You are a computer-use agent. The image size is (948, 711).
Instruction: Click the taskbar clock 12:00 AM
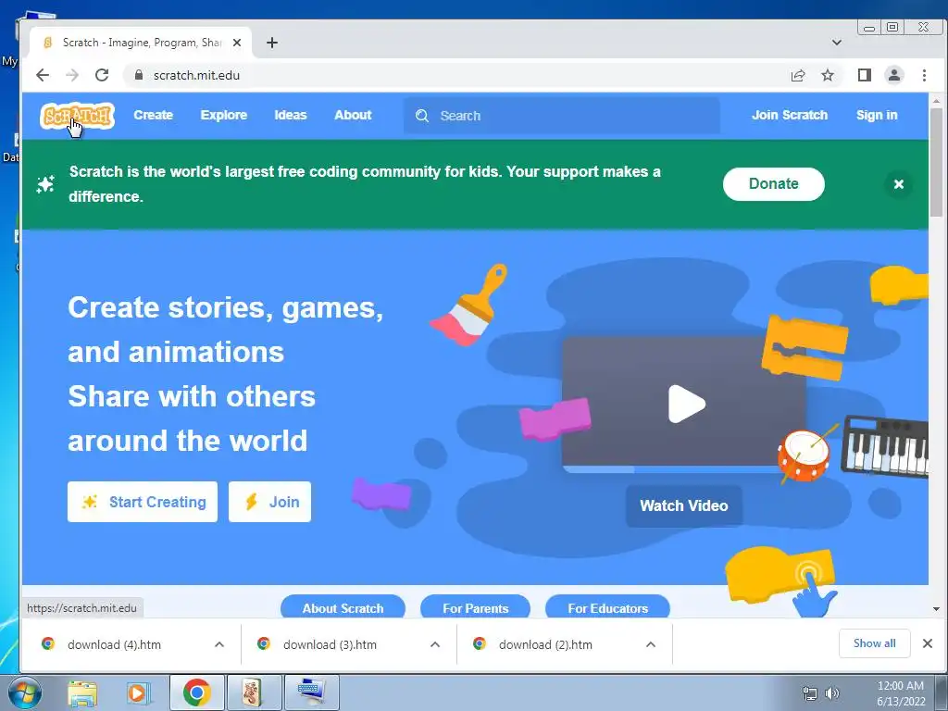coord(900,686)
